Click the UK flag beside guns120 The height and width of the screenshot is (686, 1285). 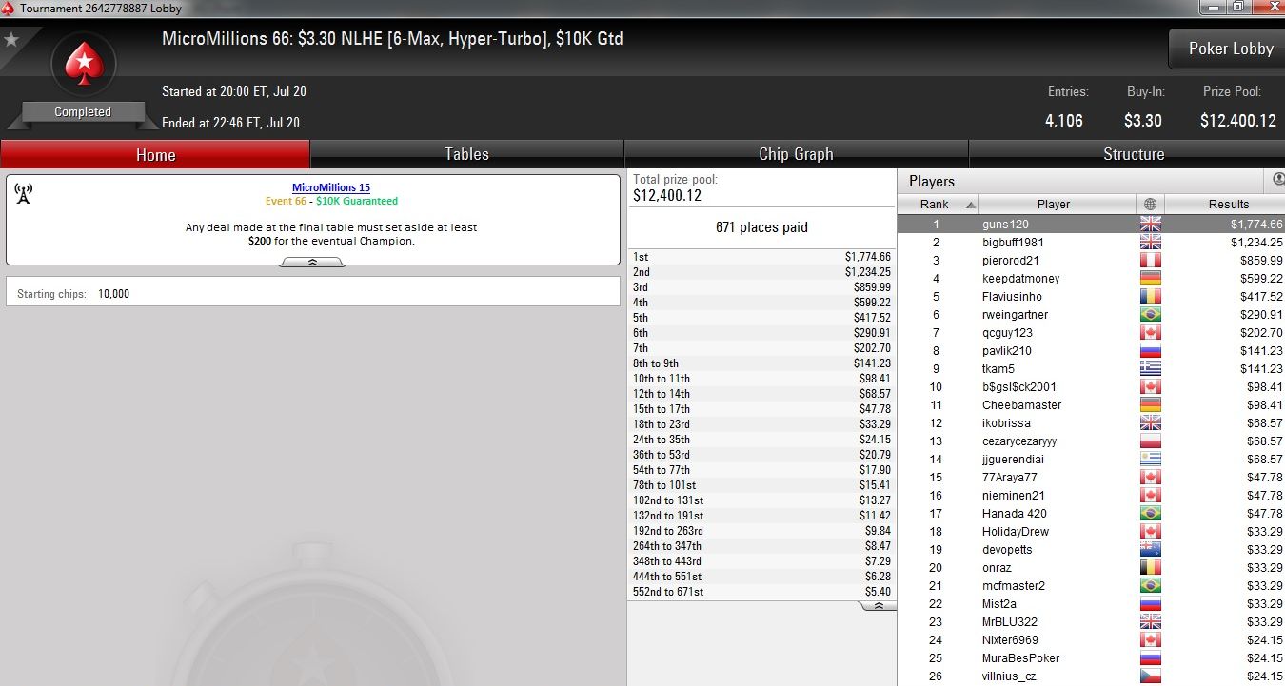click(1150, 225)
